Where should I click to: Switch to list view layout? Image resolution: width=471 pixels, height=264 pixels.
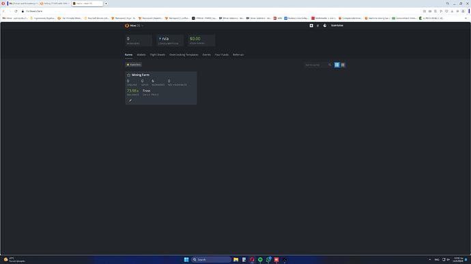[x=343, y=65]
